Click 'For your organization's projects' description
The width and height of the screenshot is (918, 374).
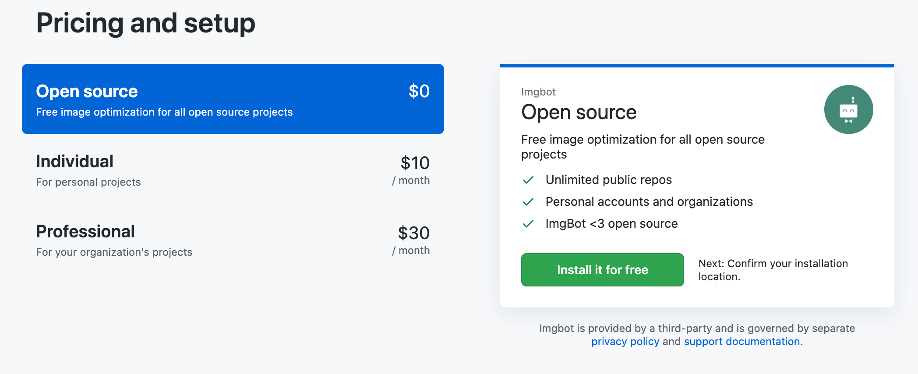[114, 252]
